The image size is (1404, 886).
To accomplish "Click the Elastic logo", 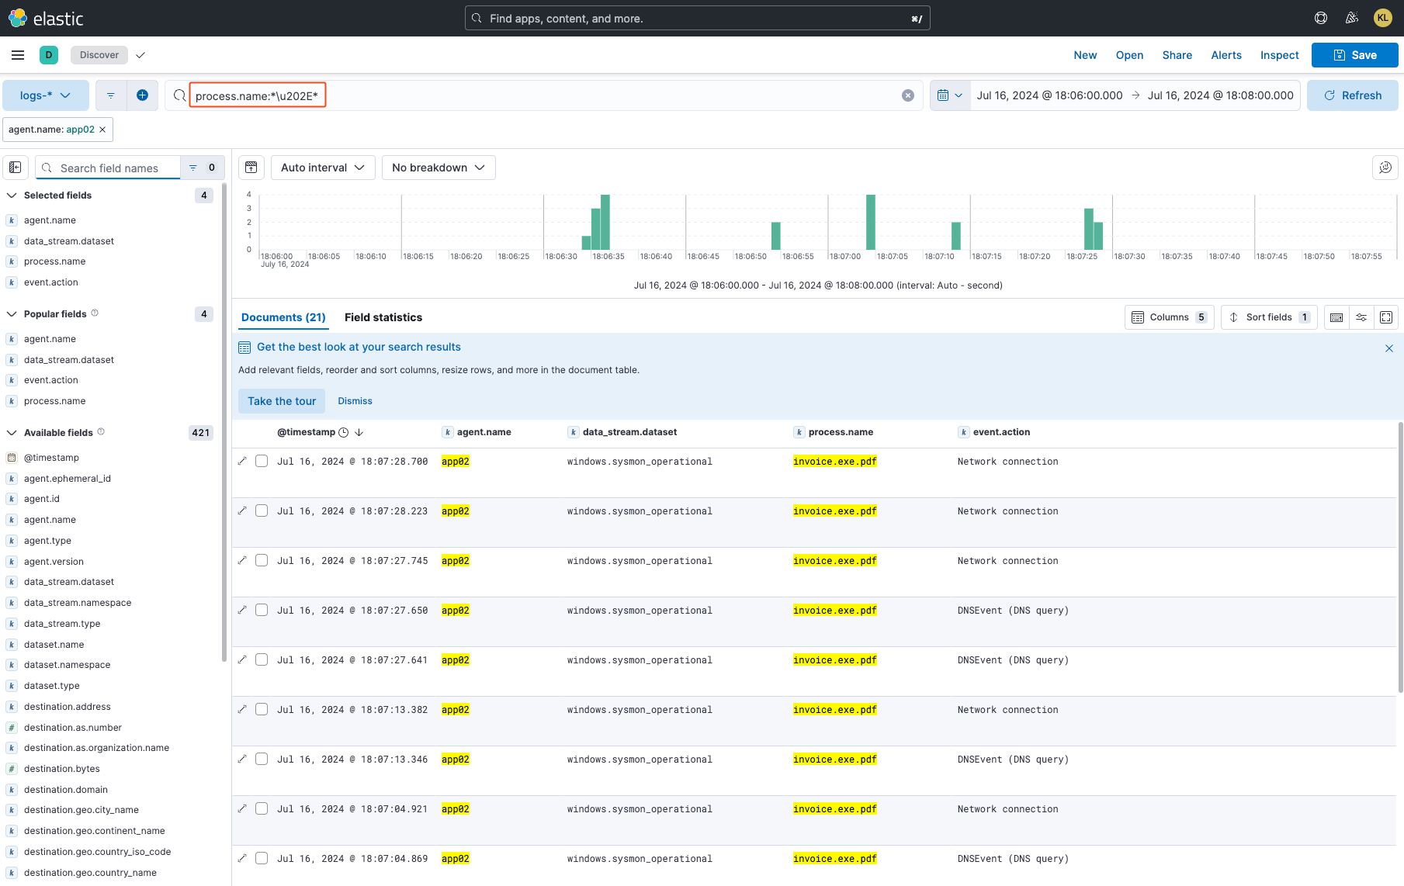I will pyautogui.click(x=46, y=18).
